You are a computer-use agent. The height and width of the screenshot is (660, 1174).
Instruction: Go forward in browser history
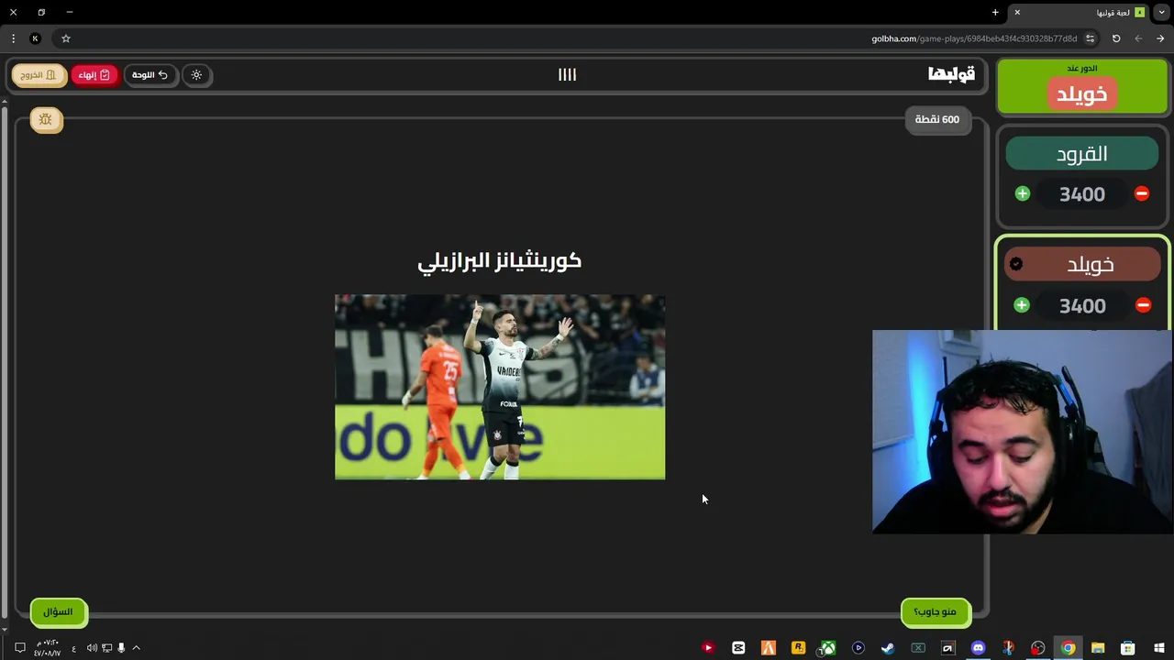(x=1138, y=38)
